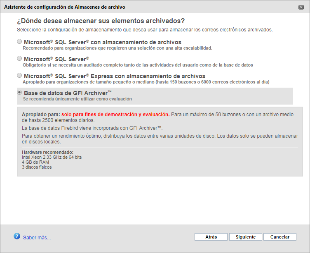Click 'La base de datos Firebird viene incorporada' sentence
The image size is (310, 253).
92,128
